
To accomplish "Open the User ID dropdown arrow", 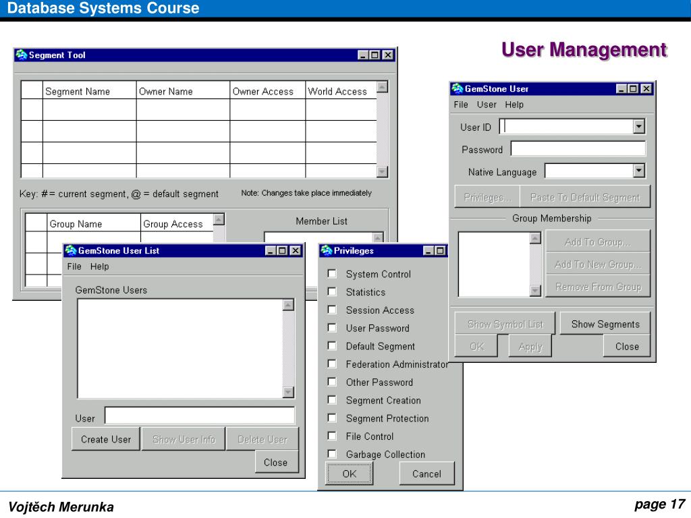I will click(639, 127).
